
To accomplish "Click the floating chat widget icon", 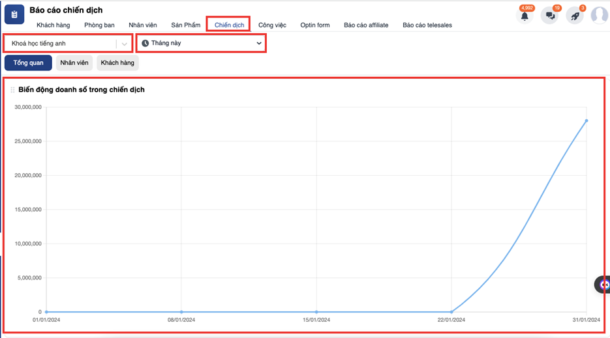I will [x=603, y=285].
